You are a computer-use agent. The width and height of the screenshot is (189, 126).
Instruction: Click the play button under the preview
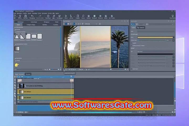64,70
